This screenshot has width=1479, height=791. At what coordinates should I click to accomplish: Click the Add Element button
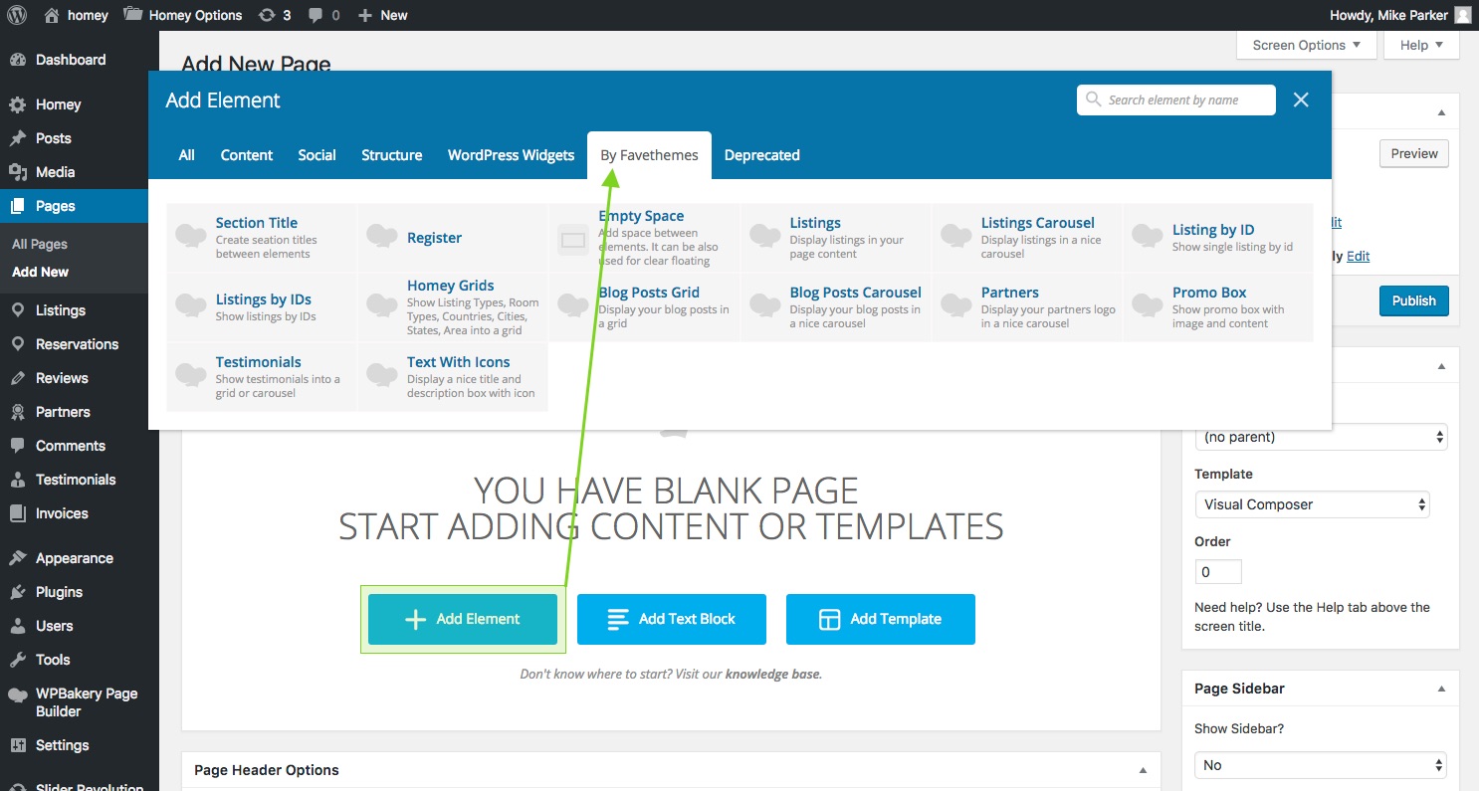463,619
